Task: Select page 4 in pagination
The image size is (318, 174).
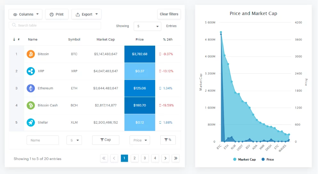Action: tap(155, 158)
